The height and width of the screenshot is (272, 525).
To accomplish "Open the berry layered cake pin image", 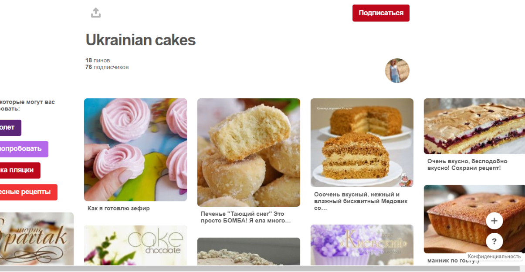I will point(474,126).
